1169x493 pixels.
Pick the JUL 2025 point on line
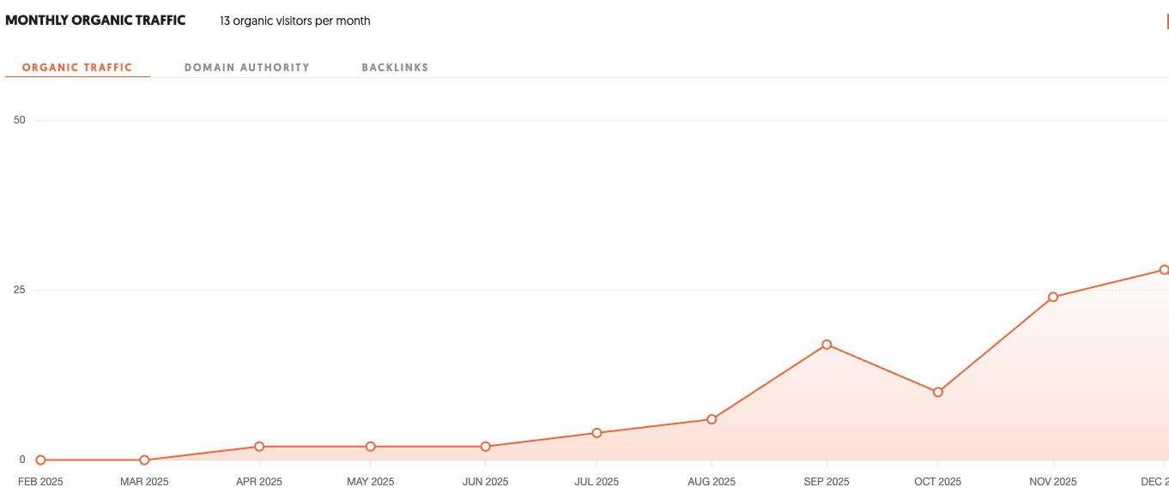click(597, 433)
